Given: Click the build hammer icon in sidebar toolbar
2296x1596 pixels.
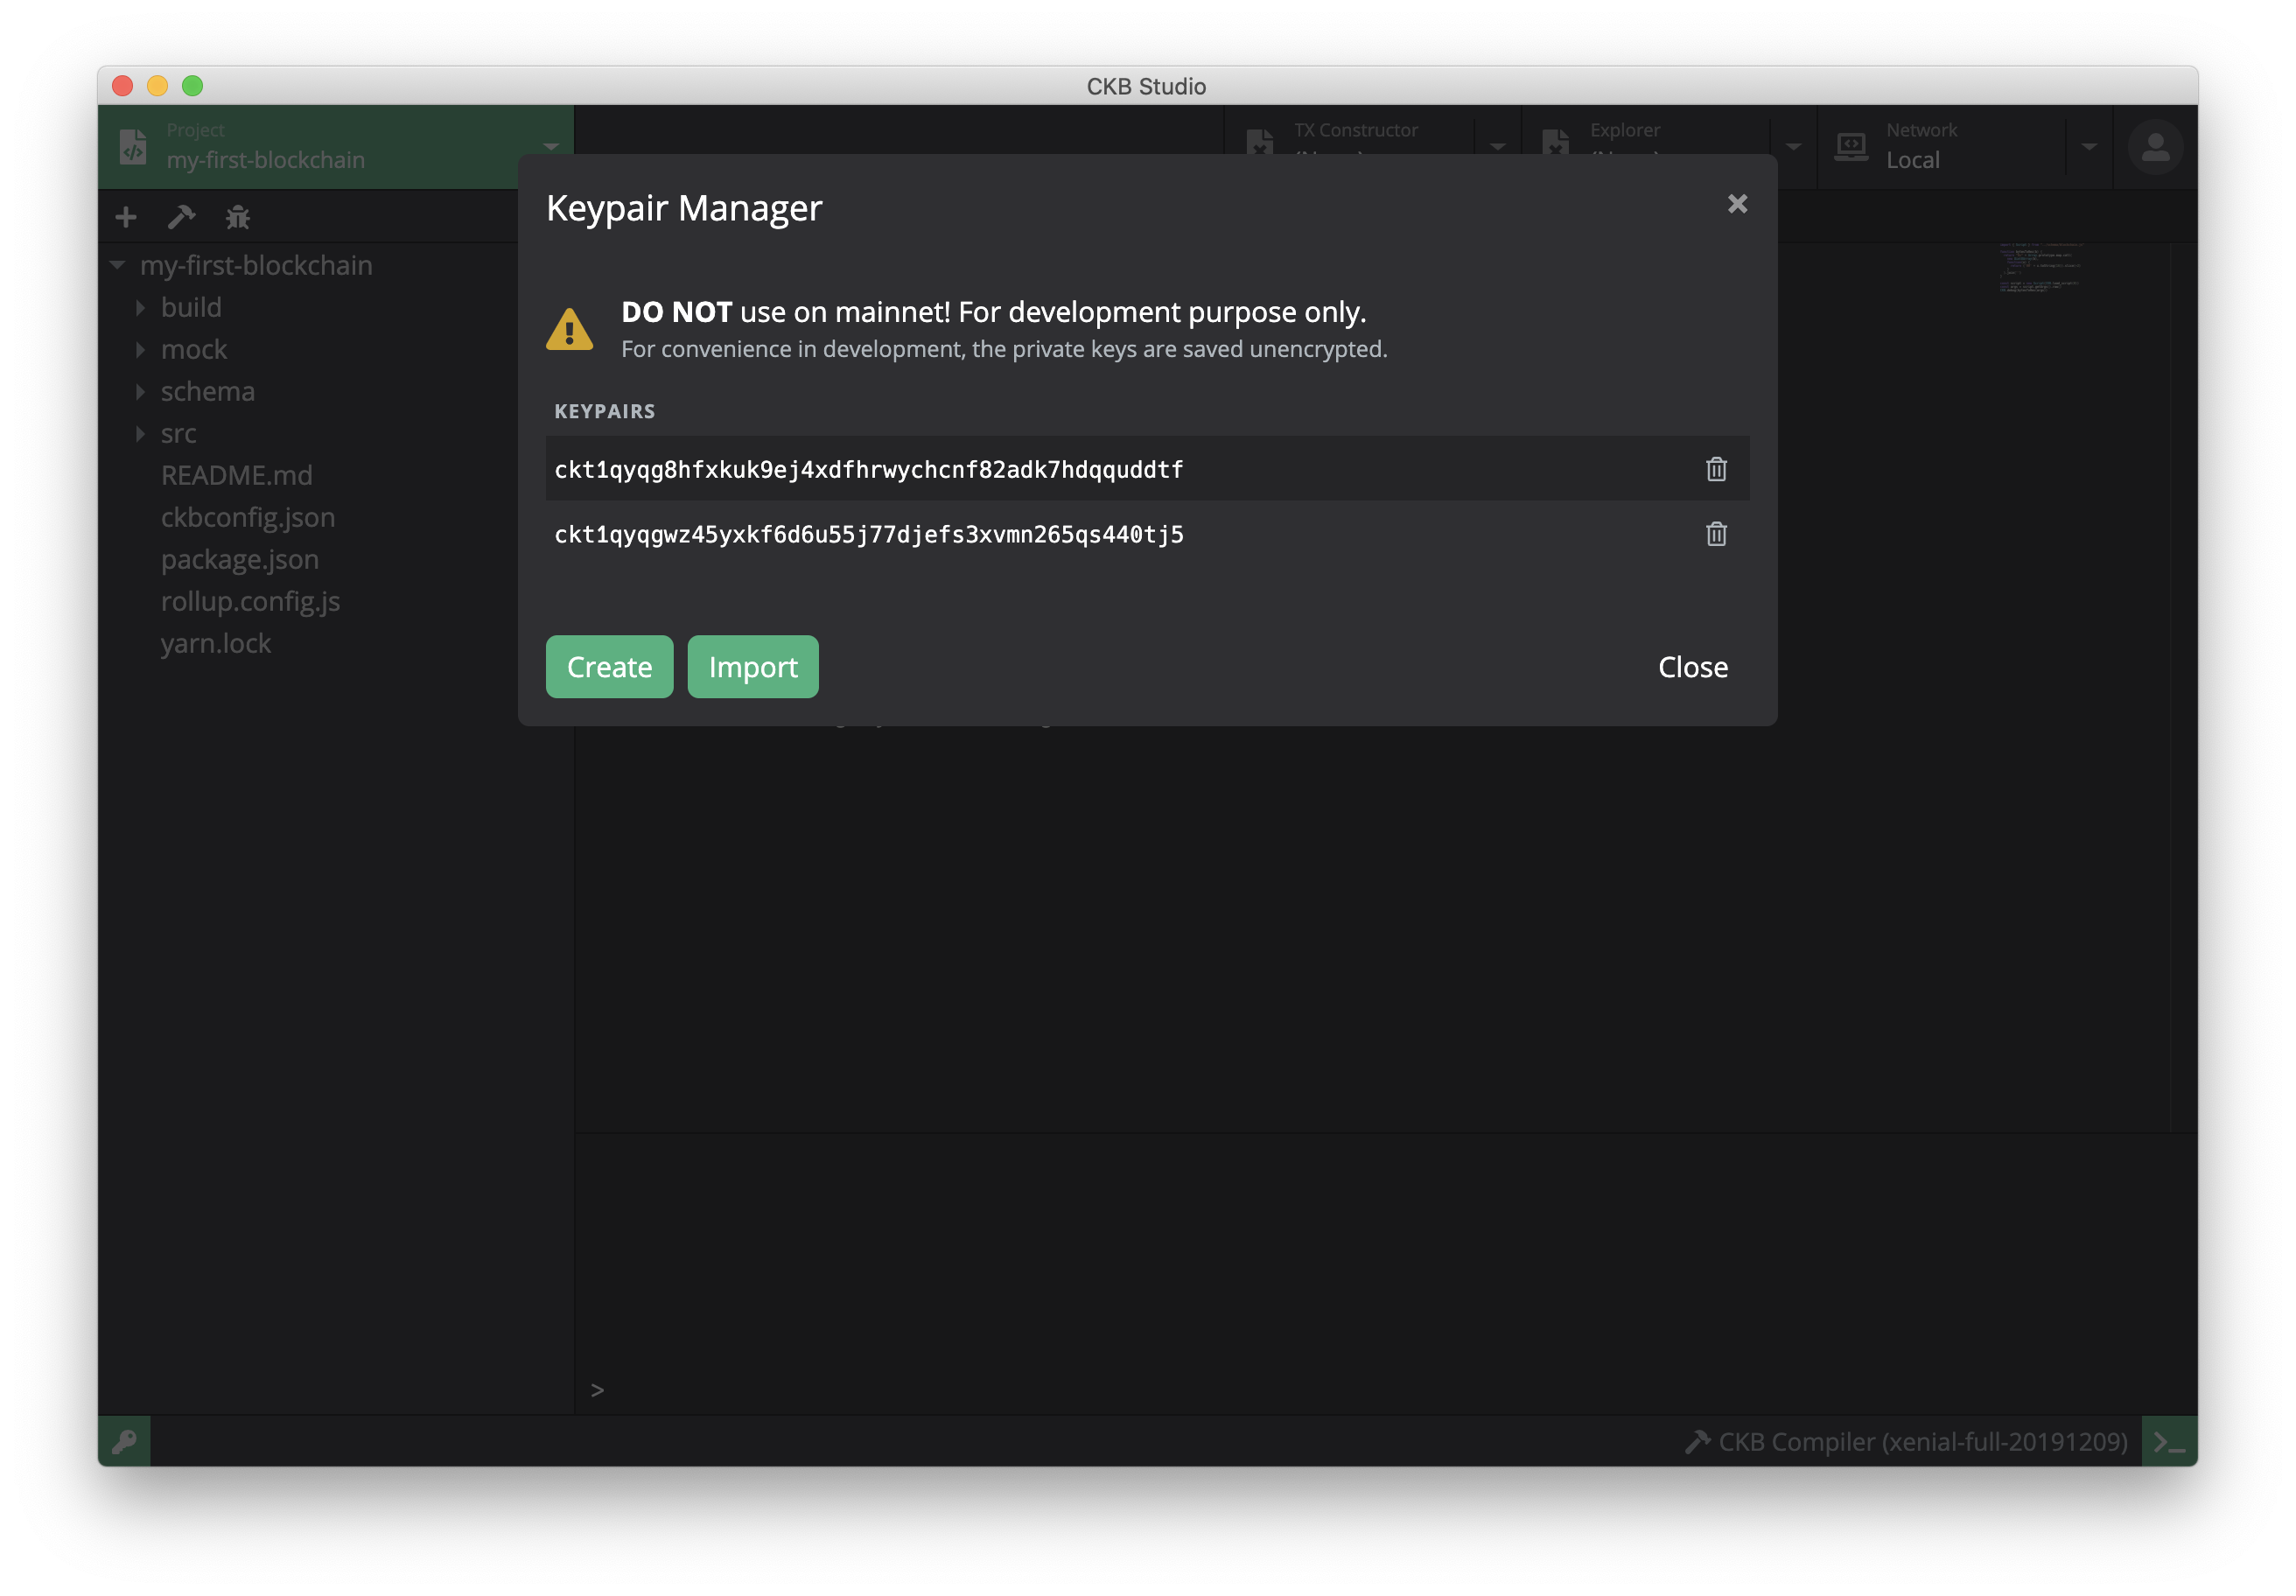Looking at the screenshot, I should [x=181, y=217].
